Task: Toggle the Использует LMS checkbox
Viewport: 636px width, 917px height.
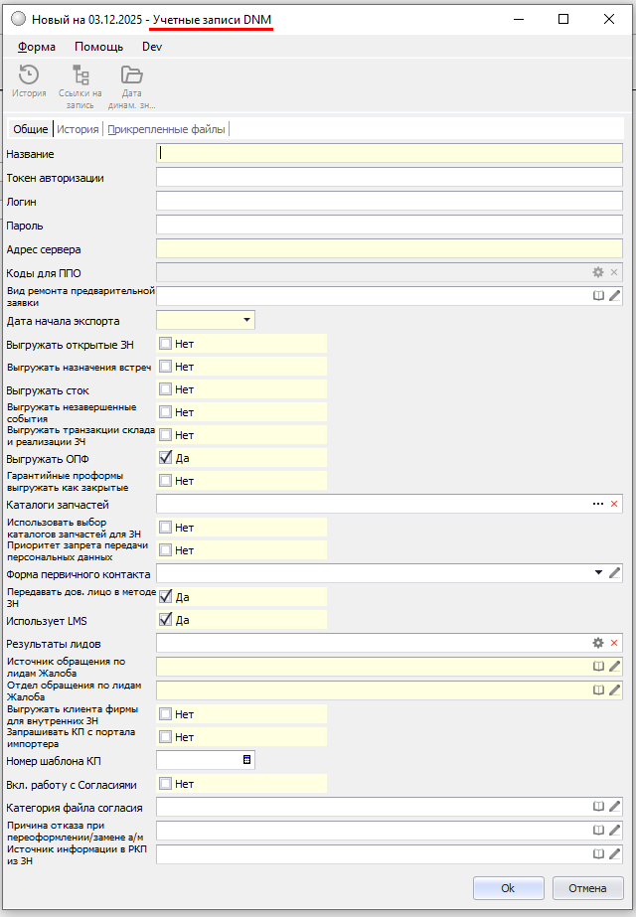Action: (x=166, y=620)
